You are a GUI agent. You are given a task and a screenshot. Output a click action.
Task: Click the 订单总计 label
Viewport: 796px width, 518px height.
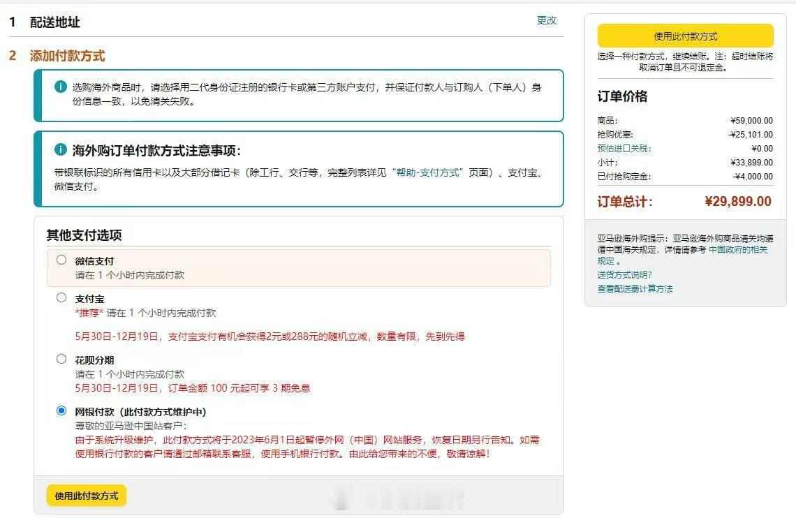[625, 202]
